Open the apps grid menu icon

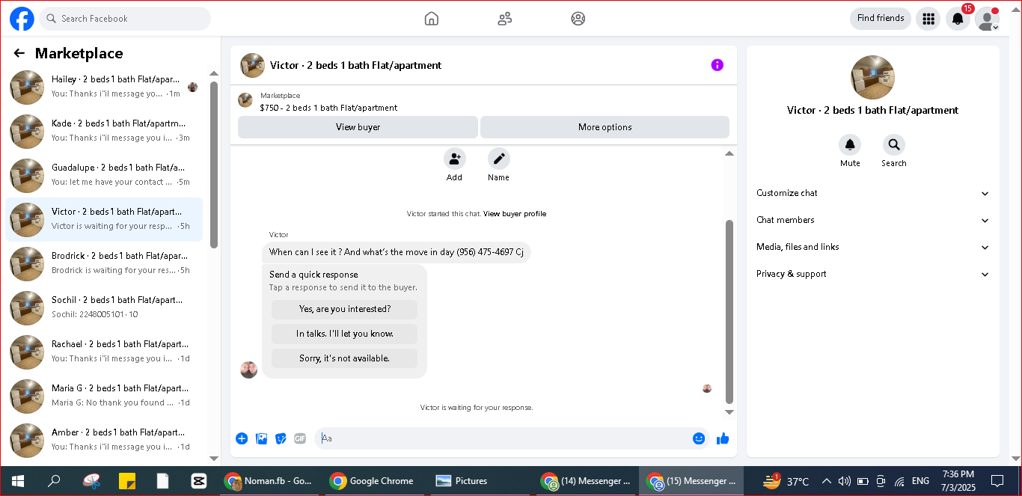(x=928, y=19)
